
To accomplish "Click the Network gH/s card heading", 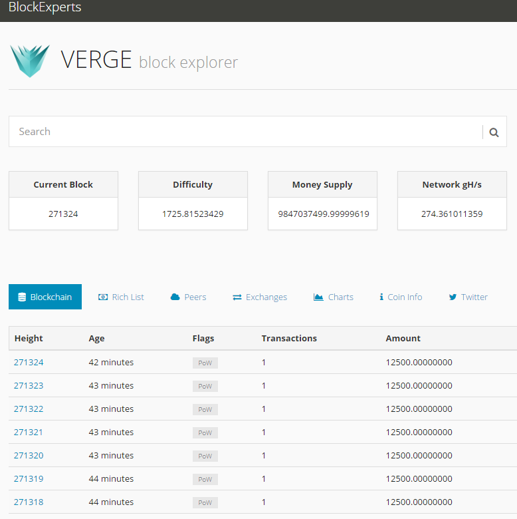I will click(452, 184).
